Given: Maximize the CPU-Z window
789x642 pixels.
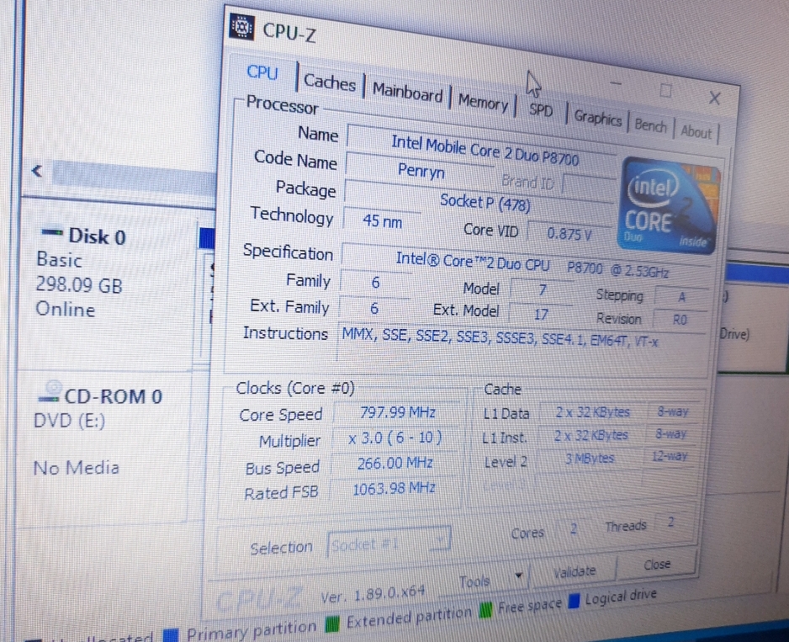Looking at the screenshot, I should [x=665, y=91].
